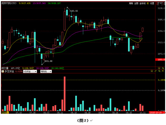Open the 主图 menu

pyautogui.click(x=136, y=4)
